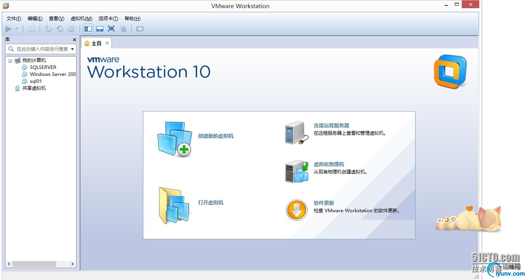Click the 虚拟化物理机 link

tap(329, 164)
